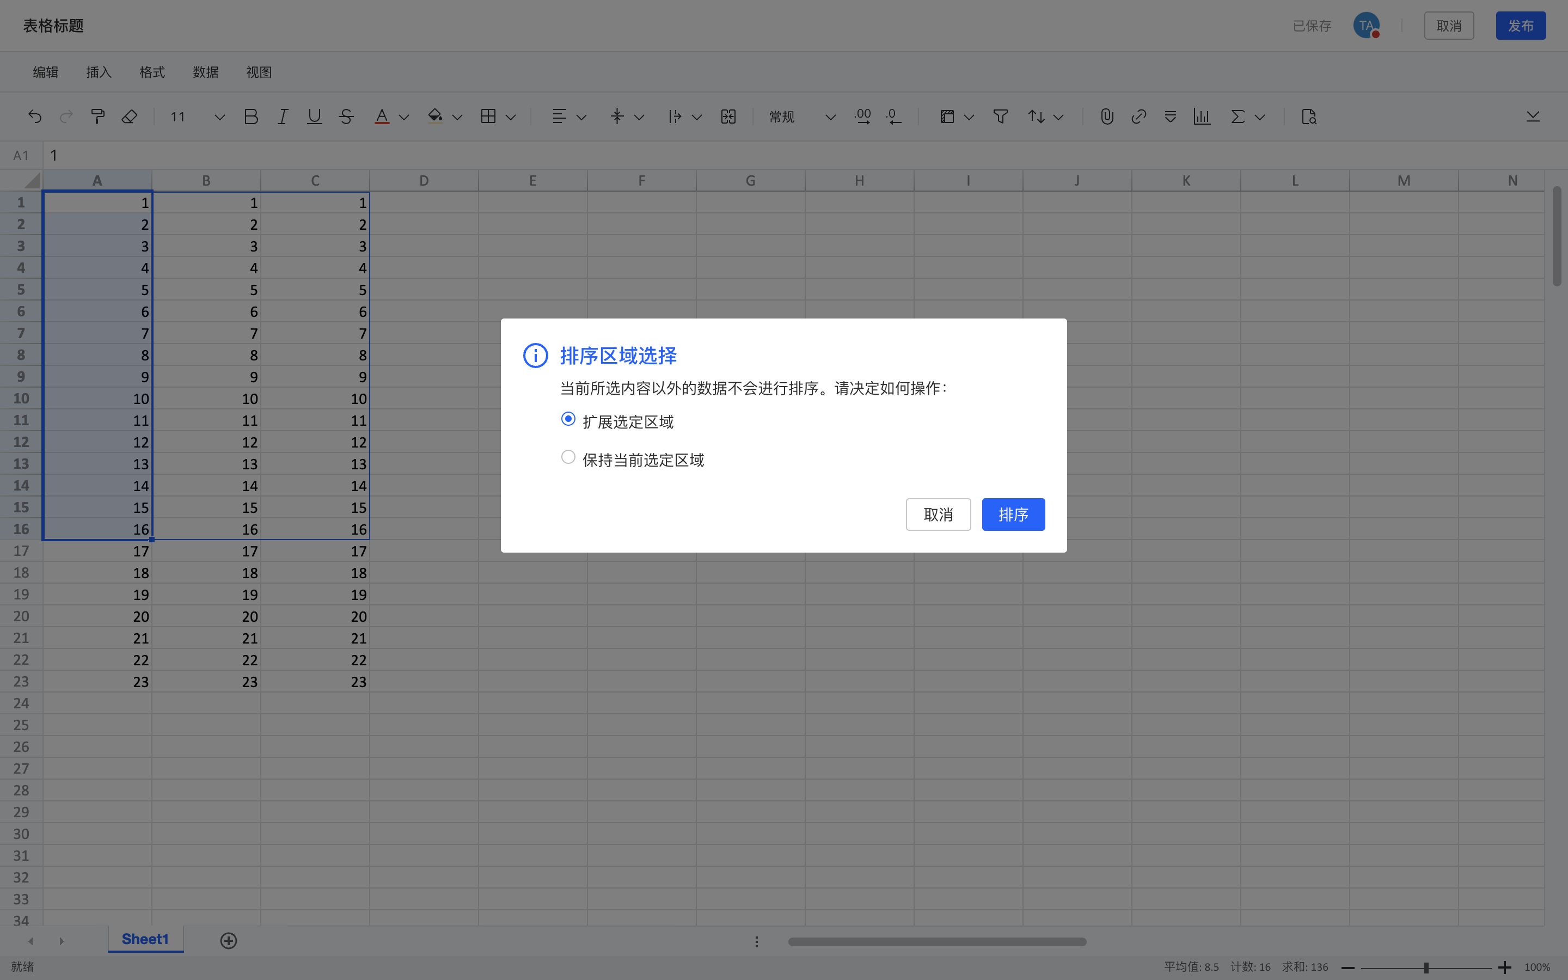
Task: Expand the font color dropdown arrow
Action: point(405,117)
